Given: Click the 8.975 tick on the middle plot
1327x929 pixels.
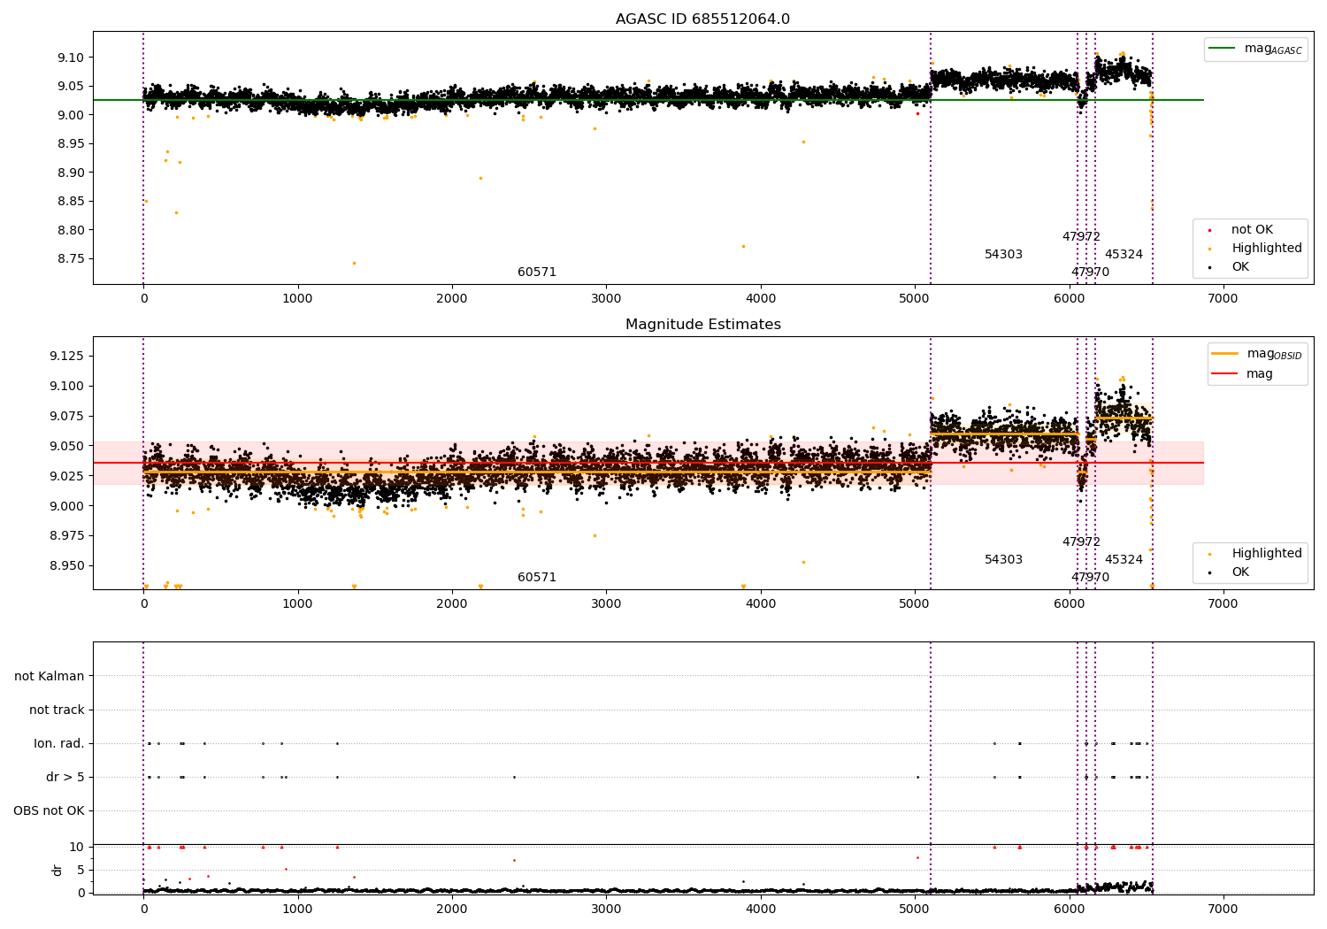Looking at the screenshot, I should tap(67, 536).
